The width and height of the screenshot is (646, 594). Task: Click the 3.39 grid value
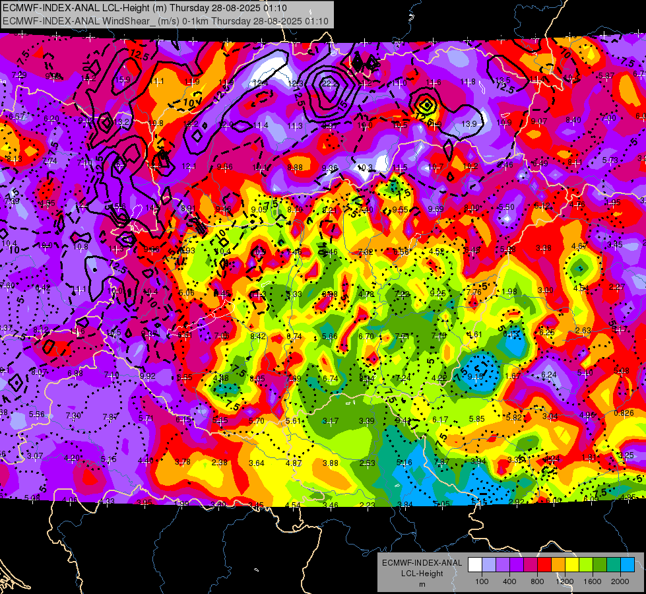click(x=367, y=421)
